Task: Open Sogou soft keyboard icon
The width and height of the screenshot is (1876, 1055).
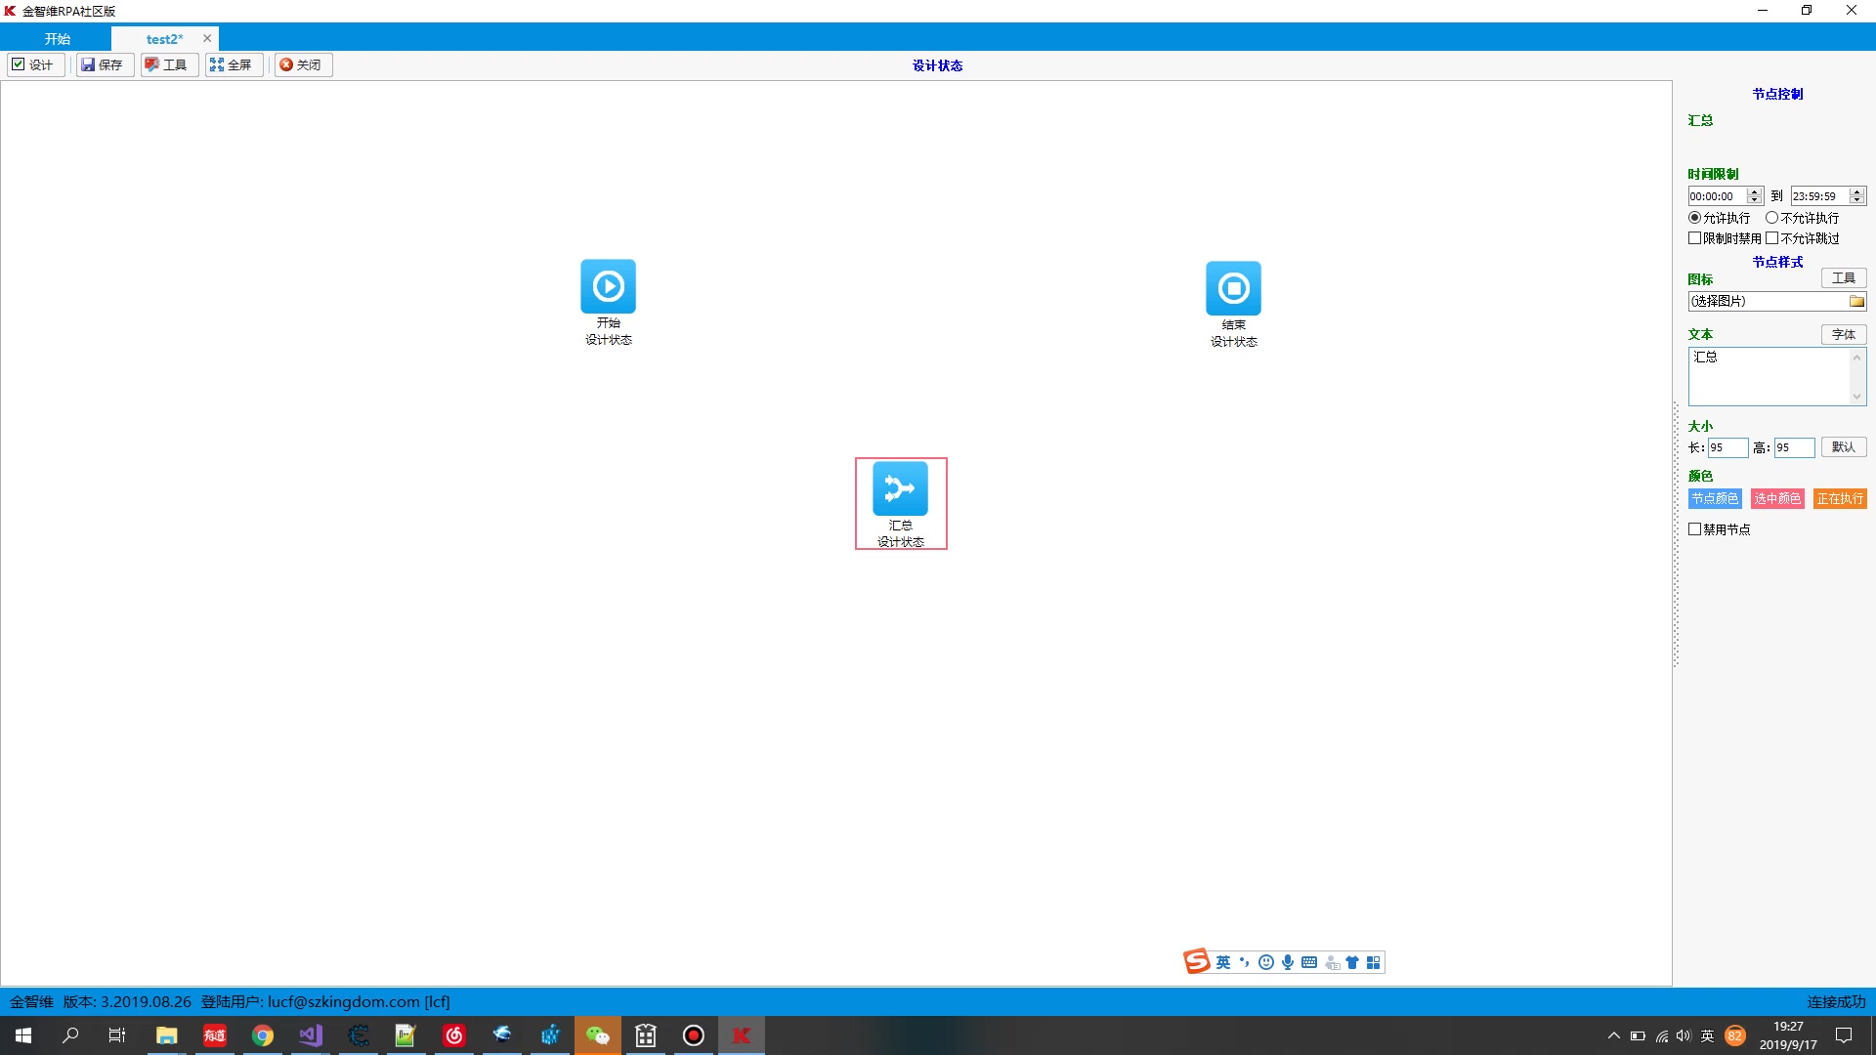Action: click(x=1309, y=962)
